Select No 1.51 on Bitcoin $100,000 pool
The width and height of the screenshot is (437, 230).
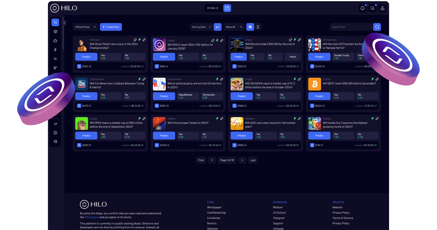coord(274,57)
